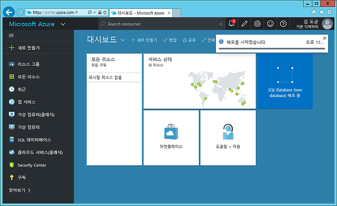The width and height of the screenshot is (337, 206).
Task: Click the browser forward arrow button
Action: pyautogui.click(x=20, y=12)
